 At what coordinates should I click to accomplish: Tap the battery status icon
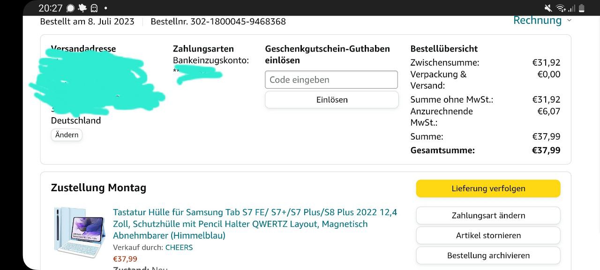pos(582,8)
